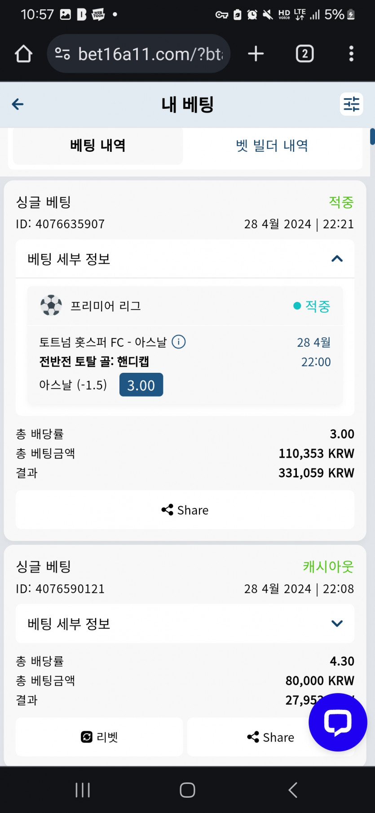
Task: Open a new browser tab with plus icon
Action: (256, 54)
